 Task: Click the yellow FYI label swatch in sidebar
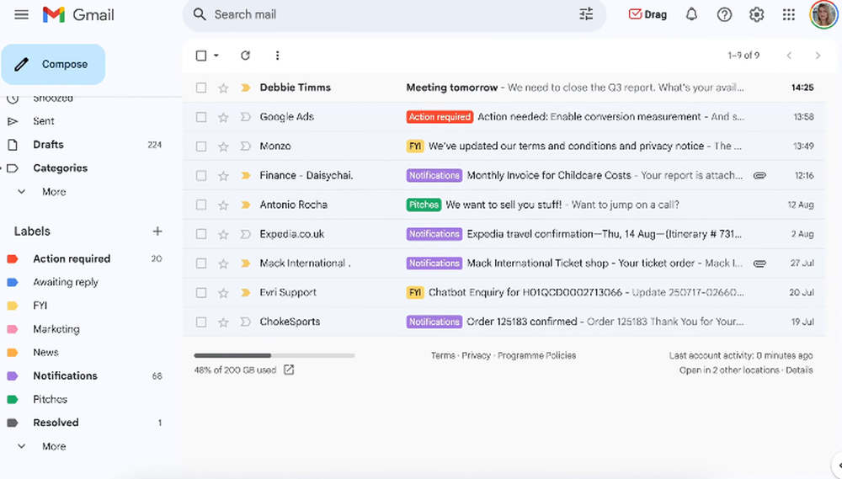point(13,306)
